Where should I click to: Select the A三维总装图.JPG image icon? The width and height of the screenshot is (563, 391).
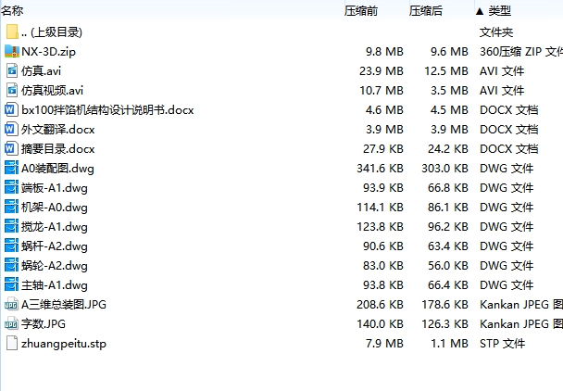[x=11, y=305]
